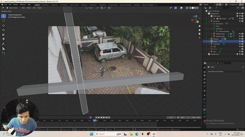245x137 pixels.
Task: Hide the Armature object in the viewport
Action: (240, 21)
